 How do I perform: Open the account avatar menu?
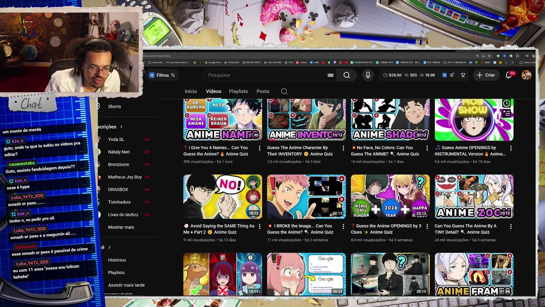(x=527, y=75)
